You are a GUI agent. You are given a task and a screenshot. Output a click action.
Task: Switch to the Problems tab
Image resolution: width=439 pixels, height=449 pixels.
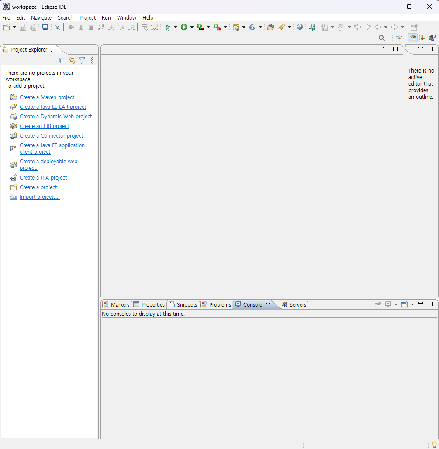[x=216, y=305]
